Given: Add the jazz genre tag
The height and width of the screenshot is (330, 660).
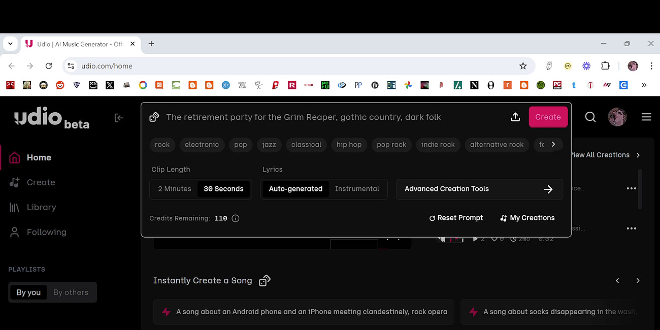Looking at the screenshot, I should tap(269, 145).
